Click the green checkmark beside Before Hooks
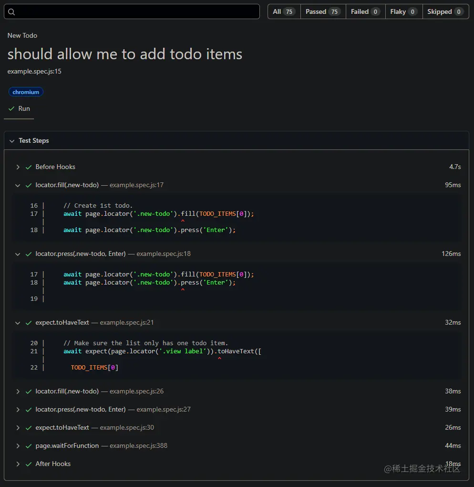The image size is (474, 487). click(x=29, y=167)
